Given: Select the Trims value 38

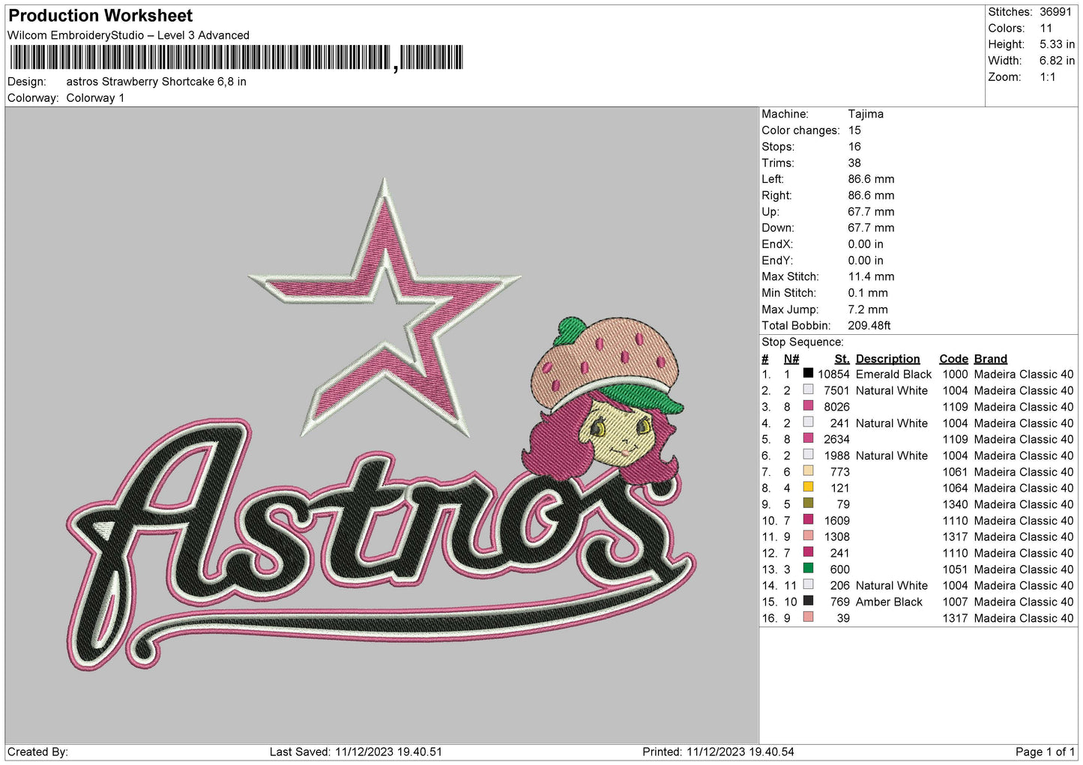Looking at the screenshot, I should pyautogui.click(x=854, y=163).
